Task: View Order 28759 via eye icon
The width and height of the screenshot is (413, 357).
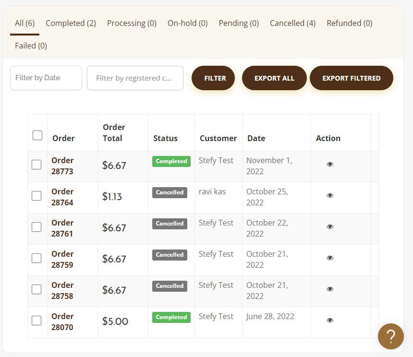Action: point(330,258)
